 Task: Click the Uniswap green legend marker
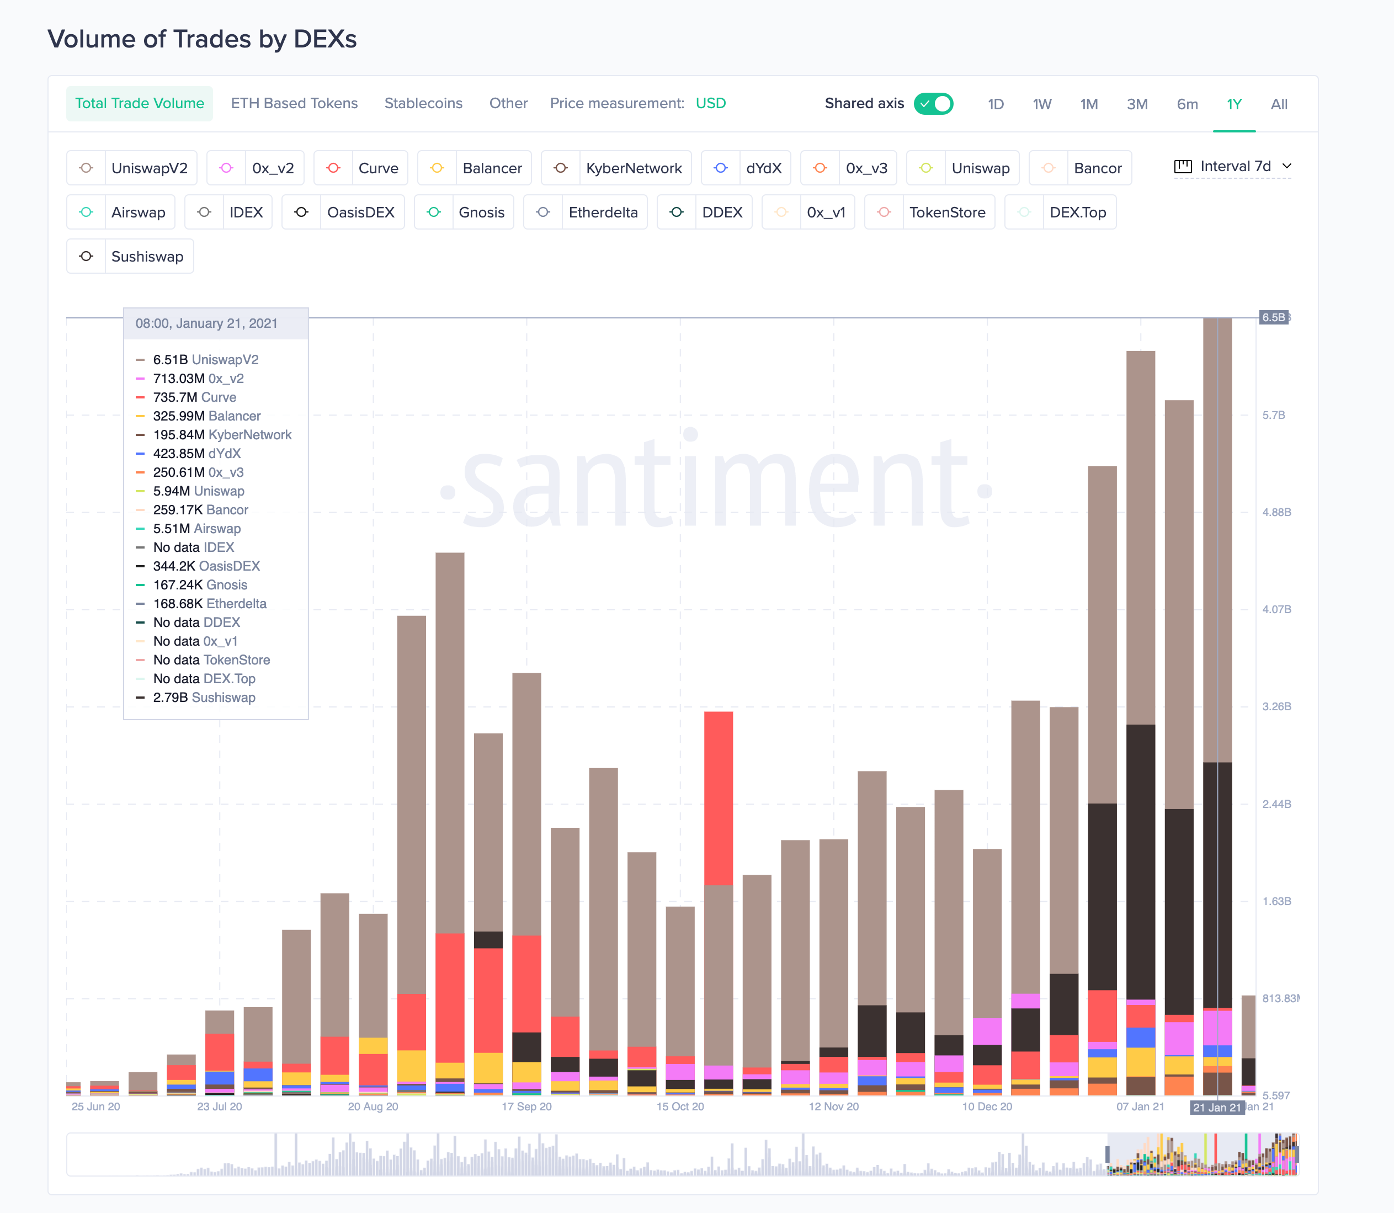925,168
